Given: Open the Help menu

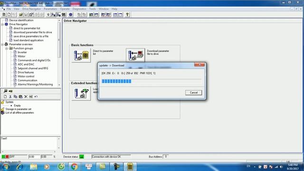Looking at the screenshot, I should pyautogui.click(x=114, y=9).
